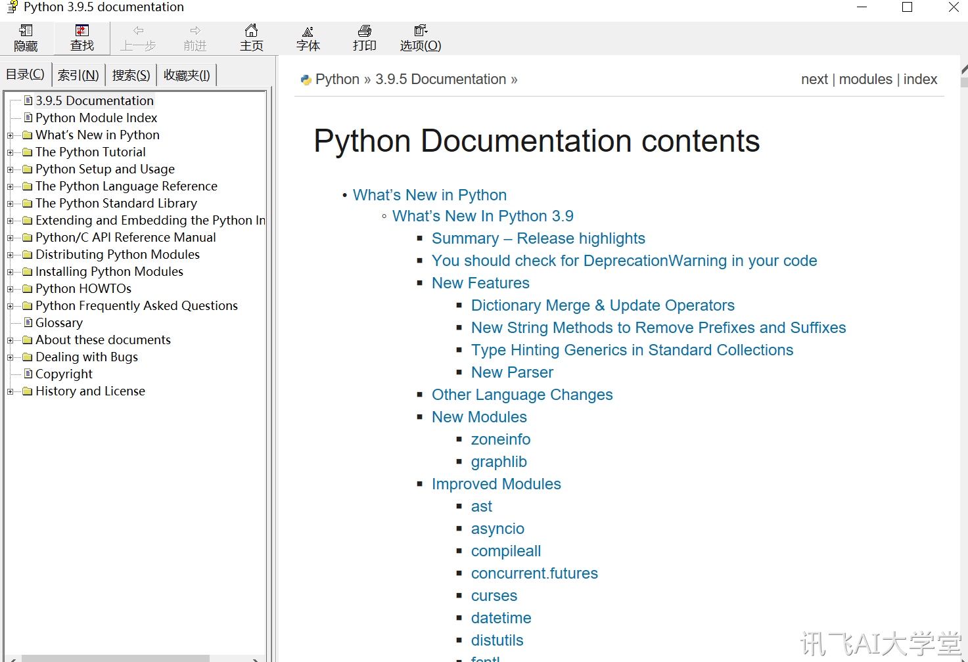Expand Python Setup and Usage node
Image resolution: width=968 pixels, height=662 pixels.
pyautogui.click(x=10, y=169)
